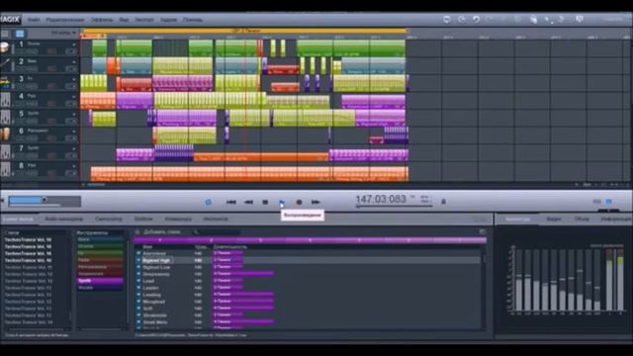Switch to the Клавиатура tab

(178, 219)
